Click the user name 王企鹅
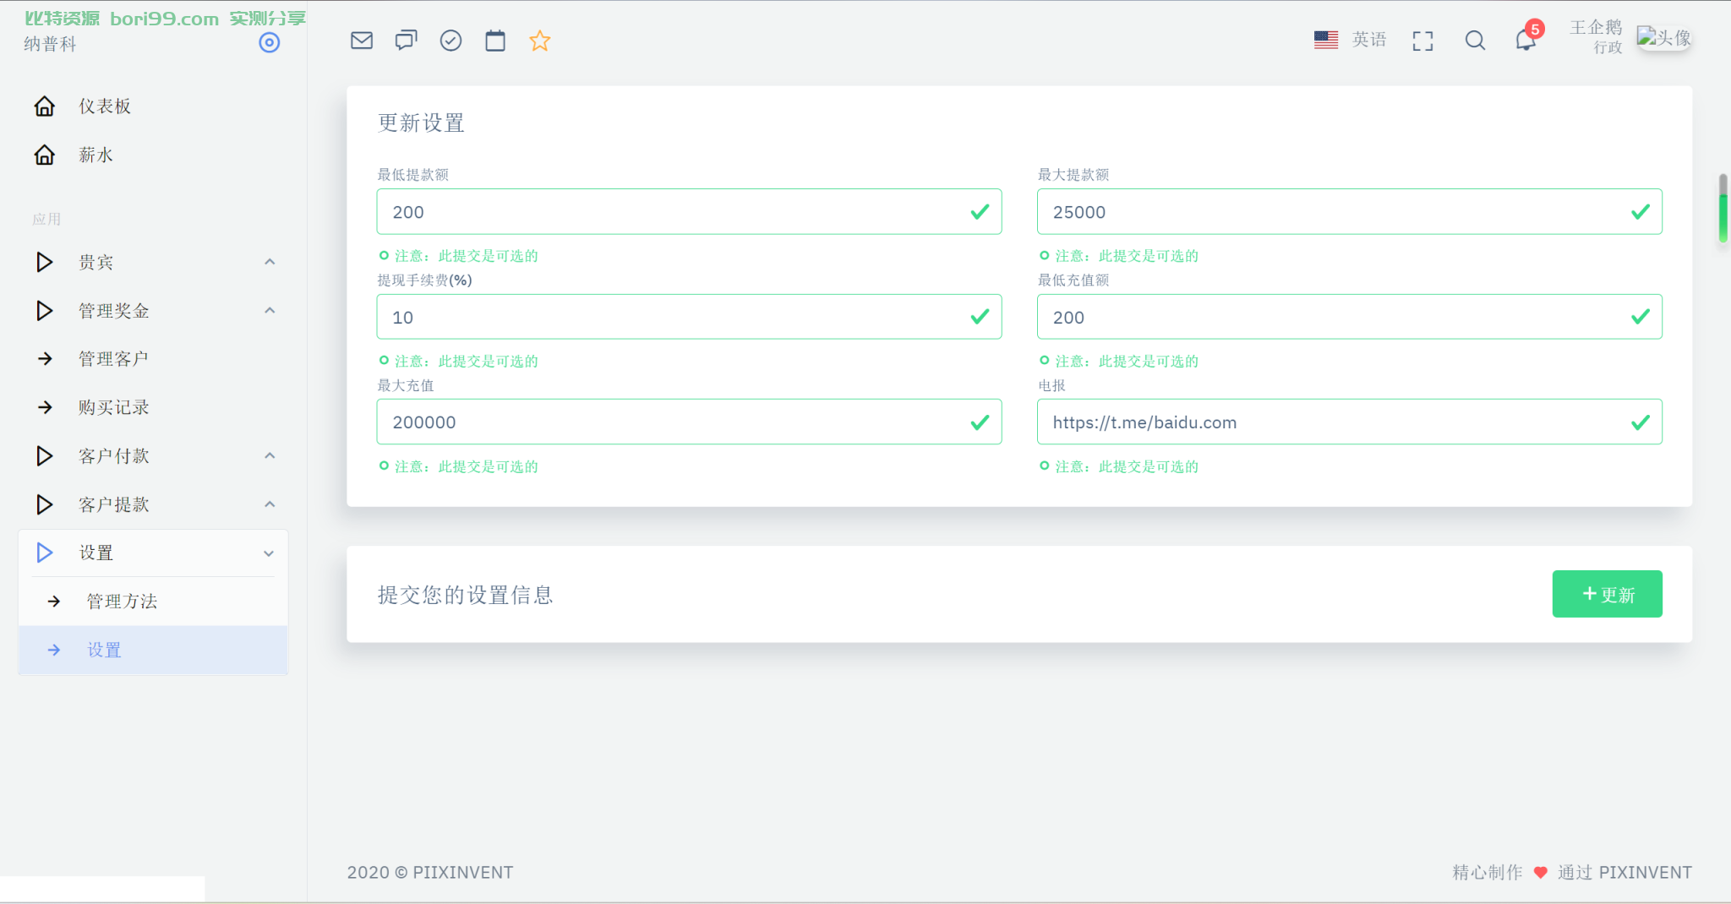Viewport: 1731px width, 904px height. (1596, 28)
